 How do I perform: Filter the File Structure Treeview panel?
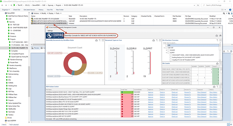coord(218,40)
